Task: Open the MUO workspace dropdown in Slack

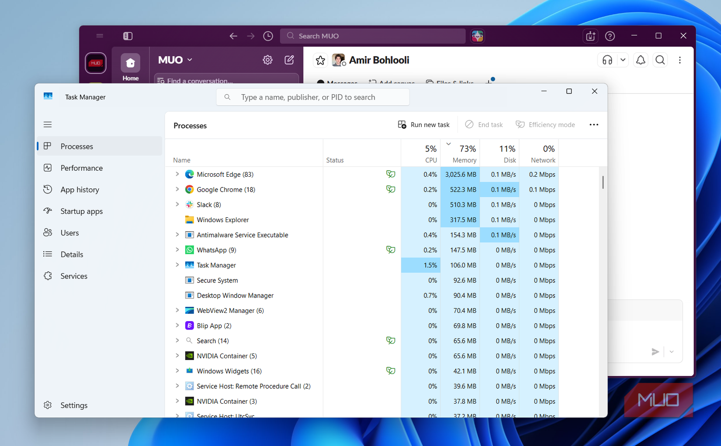Action: coord(175,60)
